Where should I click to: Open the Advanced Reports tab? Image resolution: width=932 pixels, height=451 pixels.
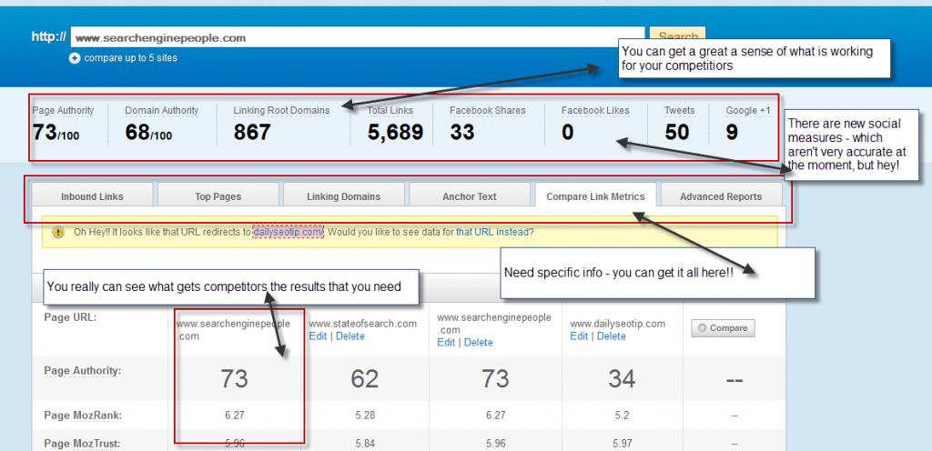coord(721,196)
